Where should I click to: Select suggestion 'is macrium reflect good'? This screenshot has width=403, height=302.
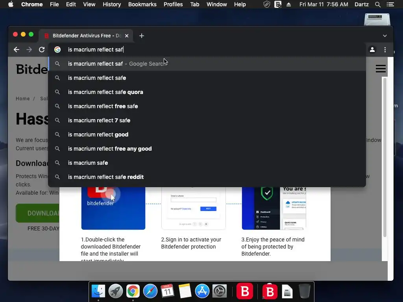click(x=207, y=134)
